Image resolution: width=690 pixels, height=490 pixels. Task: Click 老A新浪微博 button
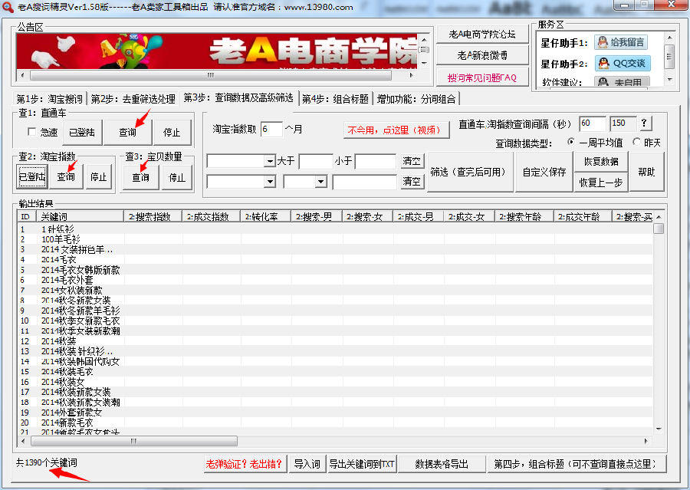(482, 55)
